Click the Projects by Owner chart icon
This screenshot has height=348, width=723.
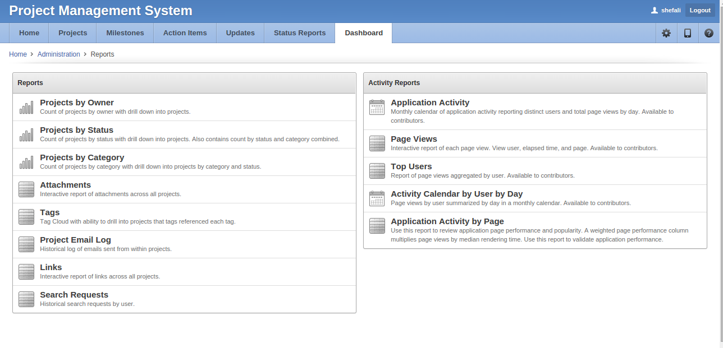pos(26,107)
